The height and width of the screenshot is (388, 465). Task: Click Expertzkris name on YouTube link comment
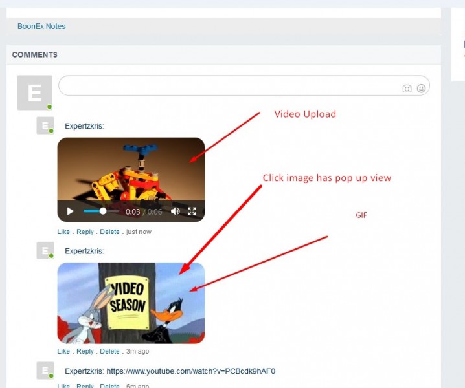tap(84, 371)
